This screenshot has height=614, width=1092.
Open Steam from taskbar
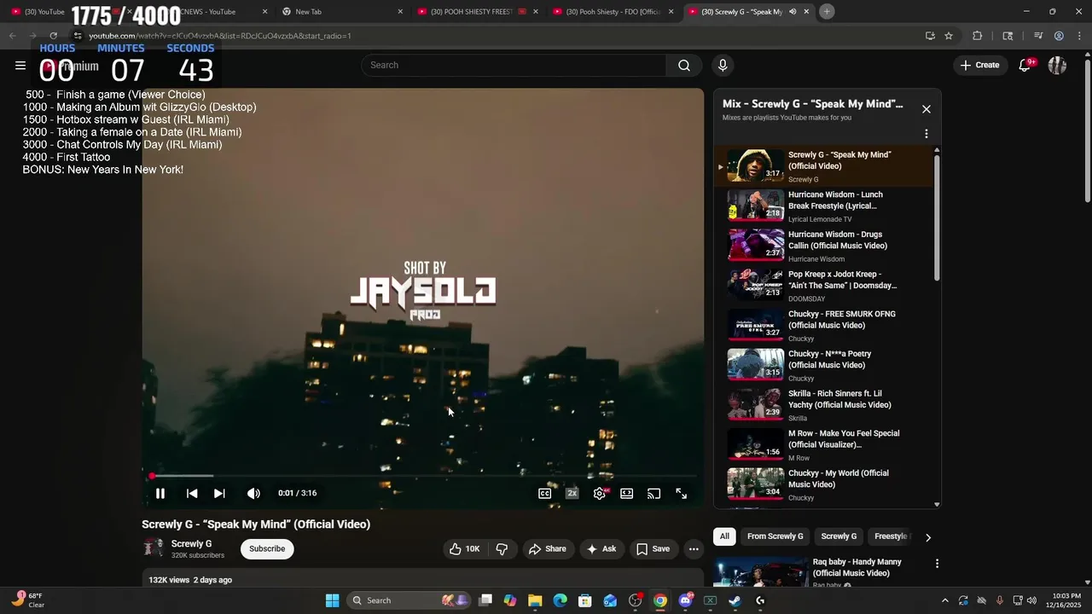(x=735, y=600)
